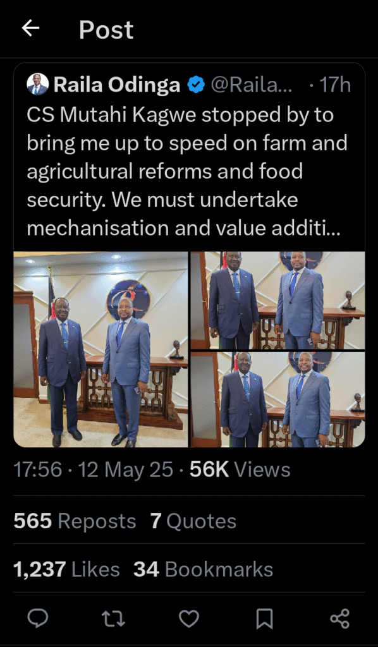Screen dimensions: 378x647
Task: Go back using the arrow icon
Action: coord(30,28)
